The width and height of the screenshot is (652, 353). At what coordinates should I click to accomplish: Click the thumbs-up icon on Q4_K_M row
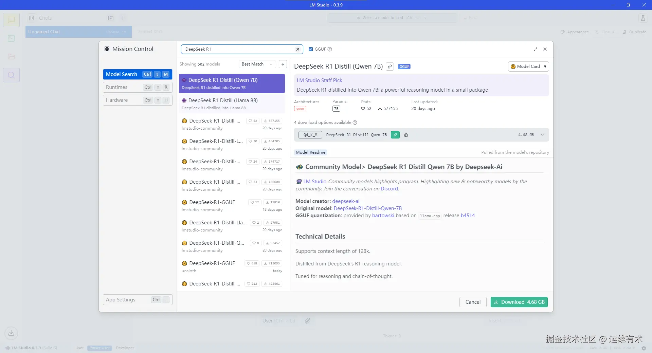406,135
